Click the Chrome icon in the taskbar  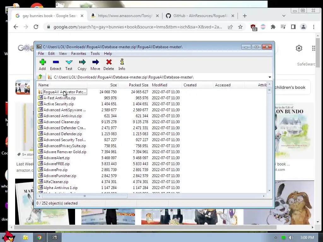click(x=39, y=238)
